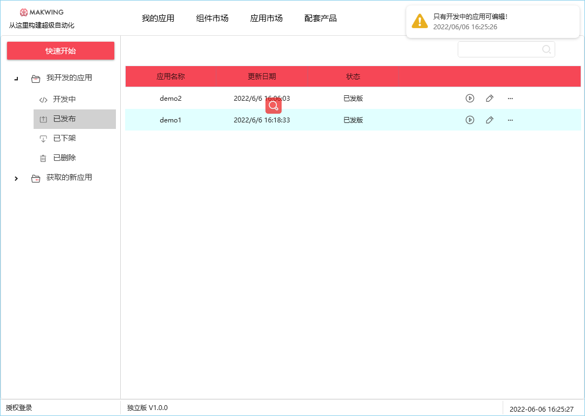Select the 开发中 code icon in sidebar
The width and height of the screenshot is (585, 416).
point(44,99)
